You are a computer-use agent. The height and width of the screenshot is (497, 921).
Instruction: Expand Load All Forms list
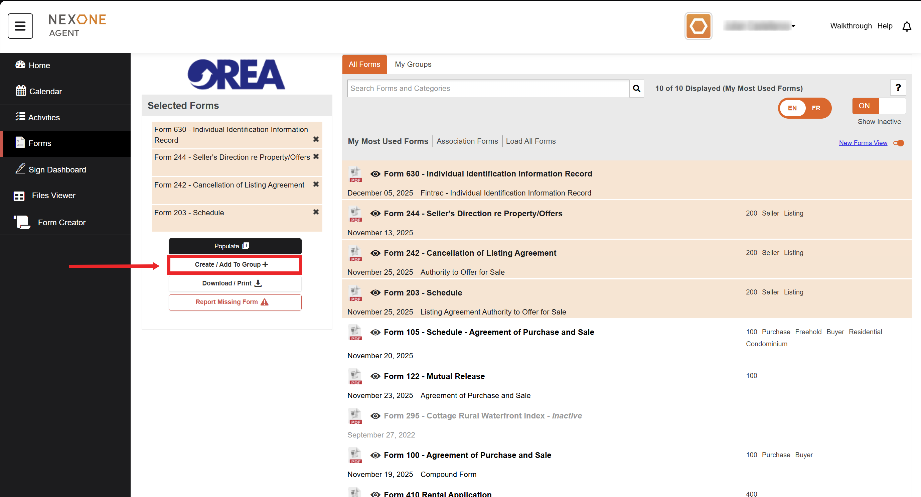[530, 141]
